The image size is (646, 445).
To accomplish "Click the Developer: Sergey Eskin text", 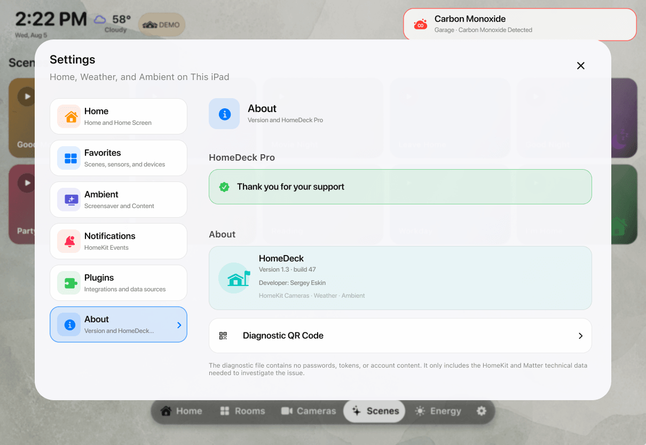I will [x=292, y=283].
